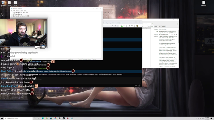This screenshot has height=120, width=214.
Task: Click the 'Afghanistan' line in Notepad
Action: [x=16, y=14]
